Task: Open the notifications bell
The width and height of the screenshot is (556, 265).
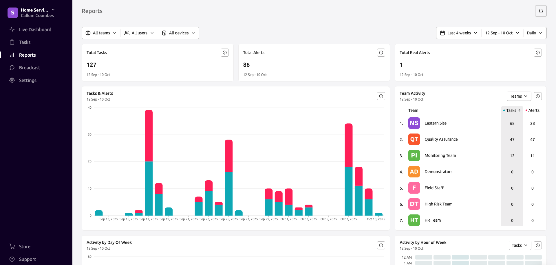Action: coord(541,11)
